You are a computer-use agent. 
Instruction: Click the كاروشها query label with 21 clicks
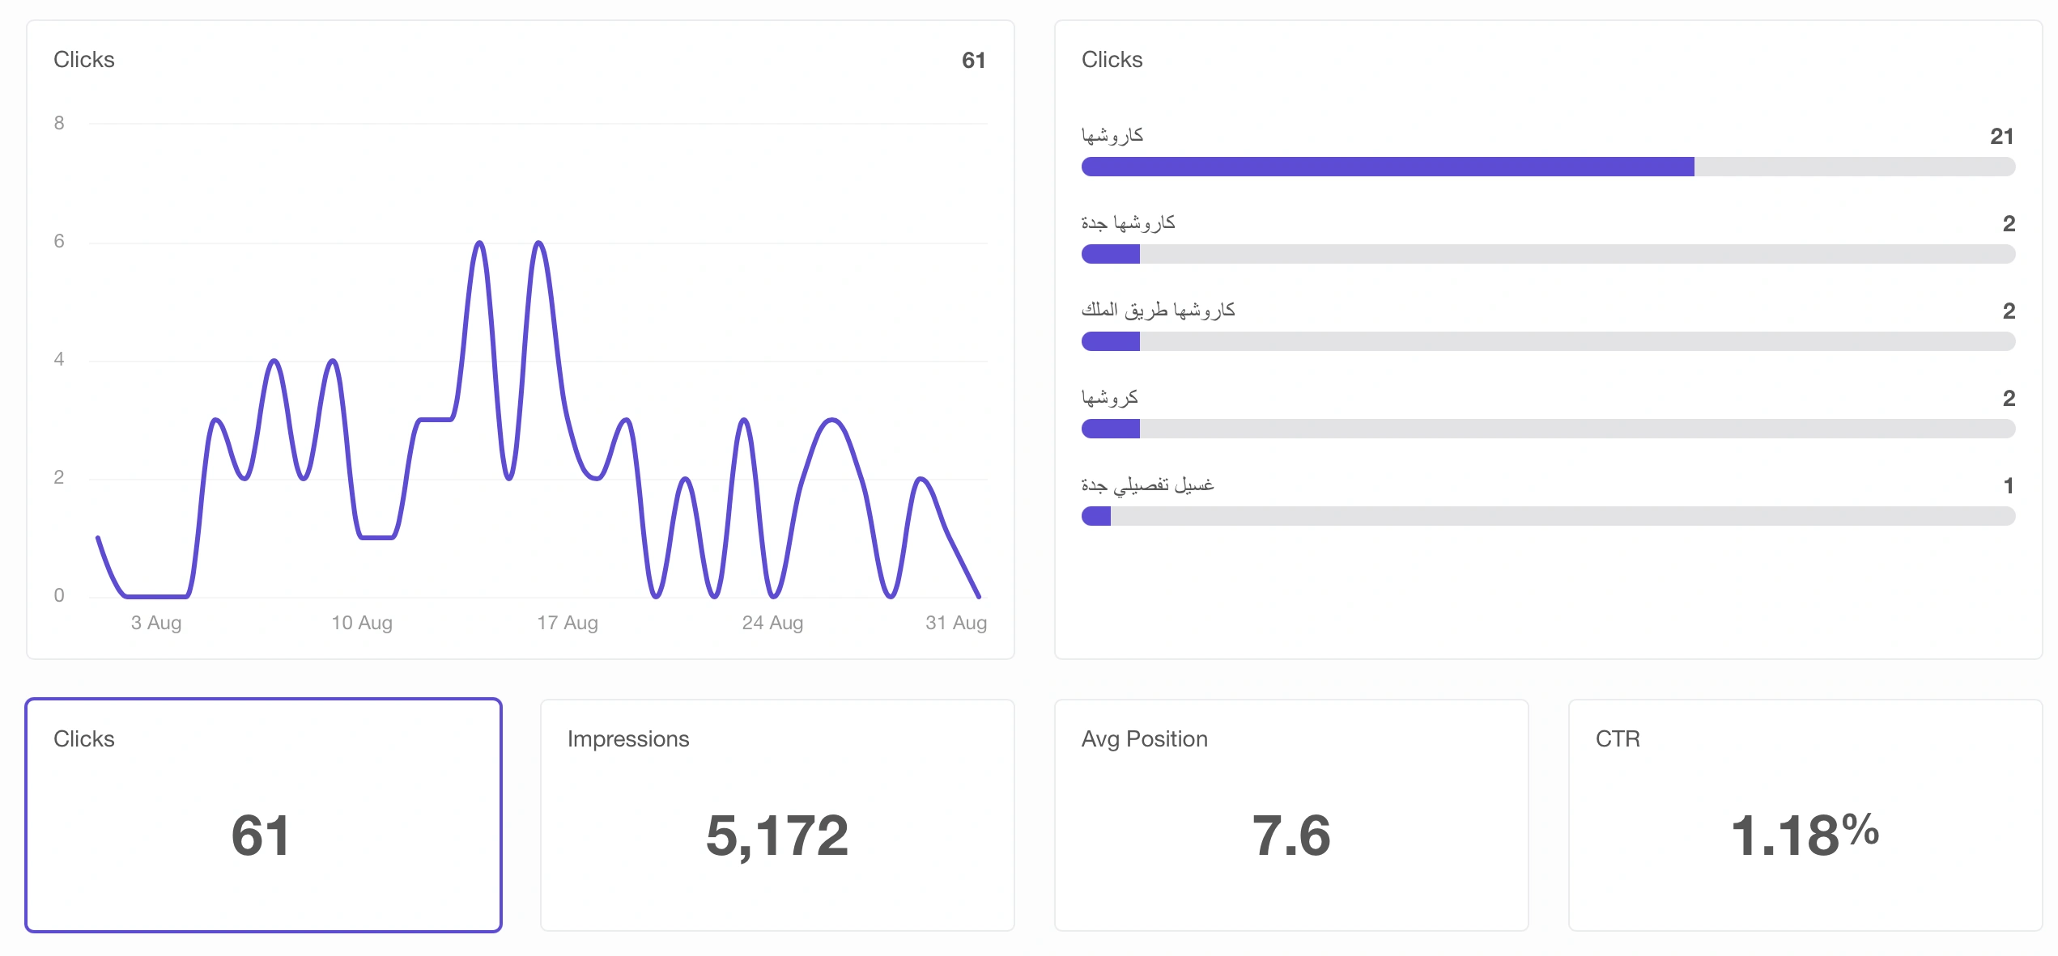(x=1112, y=136)
